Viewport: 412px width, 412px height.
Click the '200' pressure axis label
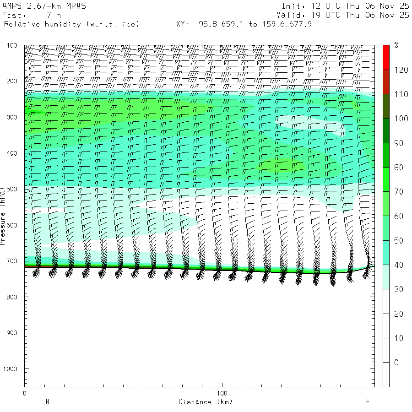(x=12, y=81)
